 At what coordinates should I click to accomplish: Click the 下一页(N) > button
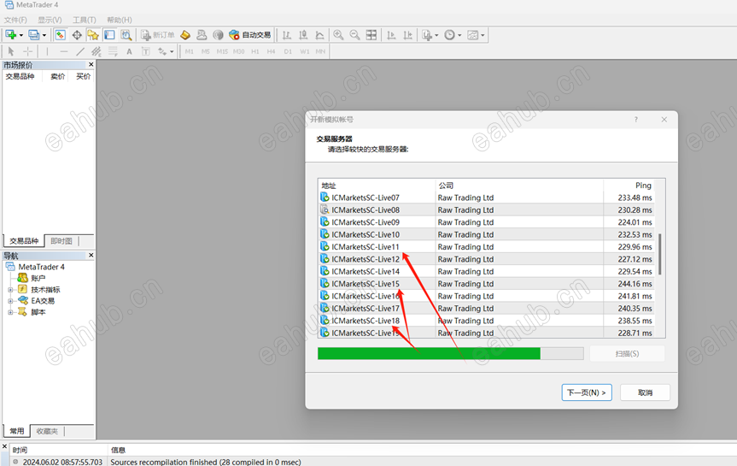tap(587, 392)
